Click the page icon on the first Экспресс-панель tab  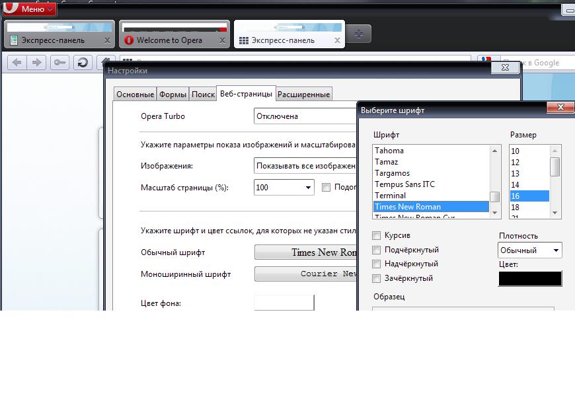(14, 40)
